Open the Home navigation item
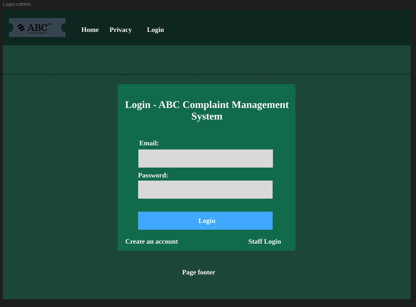The width and height of the screenshot is (416, 307). click(90, 30)
